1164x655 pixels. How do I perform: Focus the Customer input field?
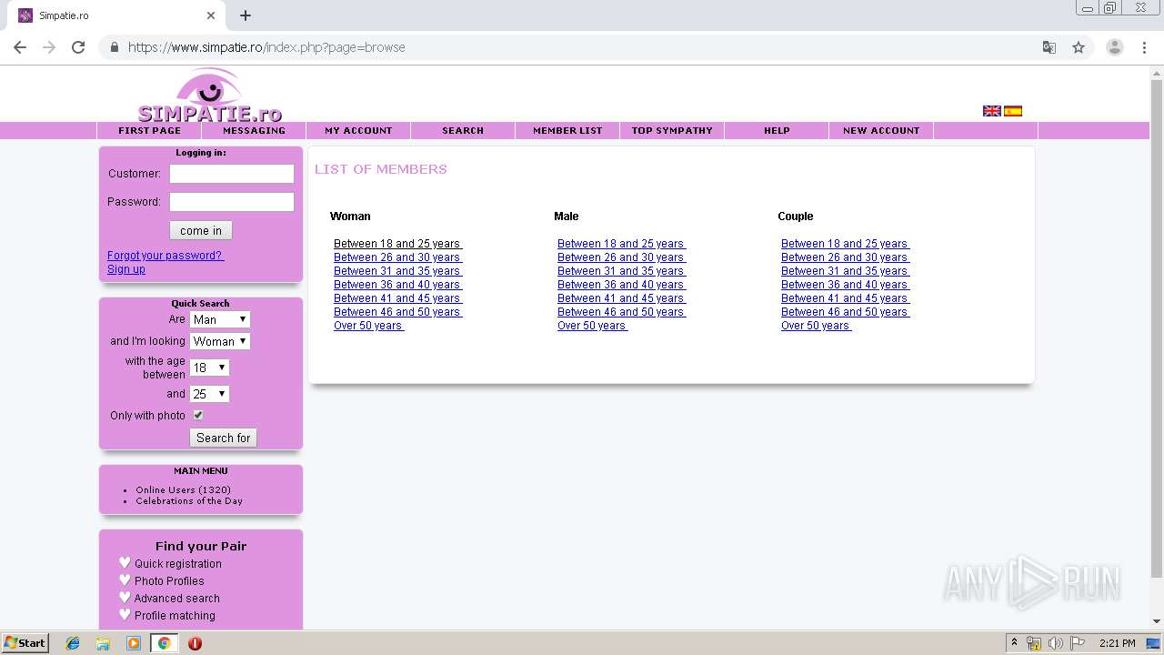point(232,174)
